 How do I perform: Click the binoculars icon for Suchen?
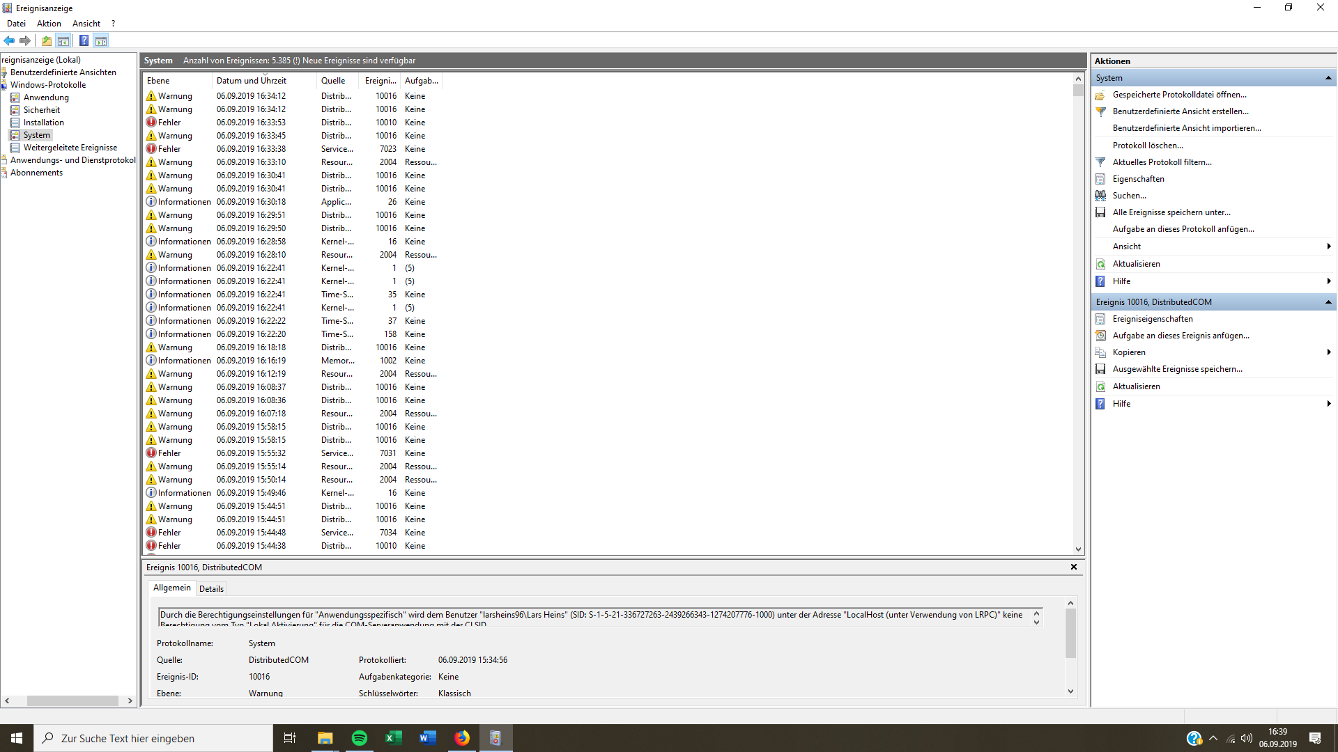pos(1100,196)
